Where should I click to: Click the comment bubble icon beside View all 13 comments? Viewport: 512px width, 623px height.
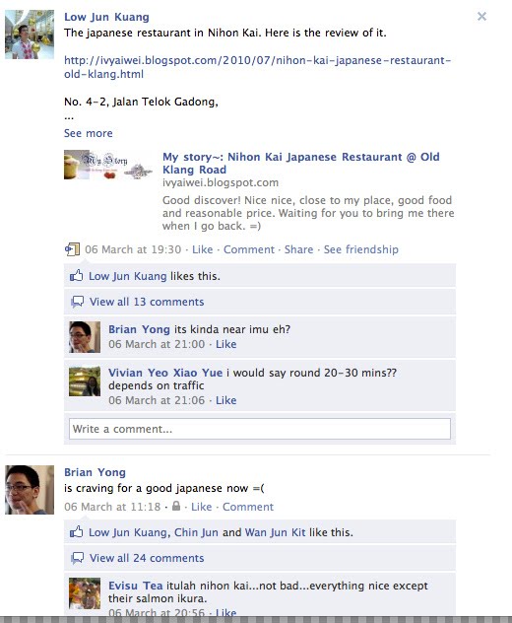pyautogui.click(x=77, y=302)
